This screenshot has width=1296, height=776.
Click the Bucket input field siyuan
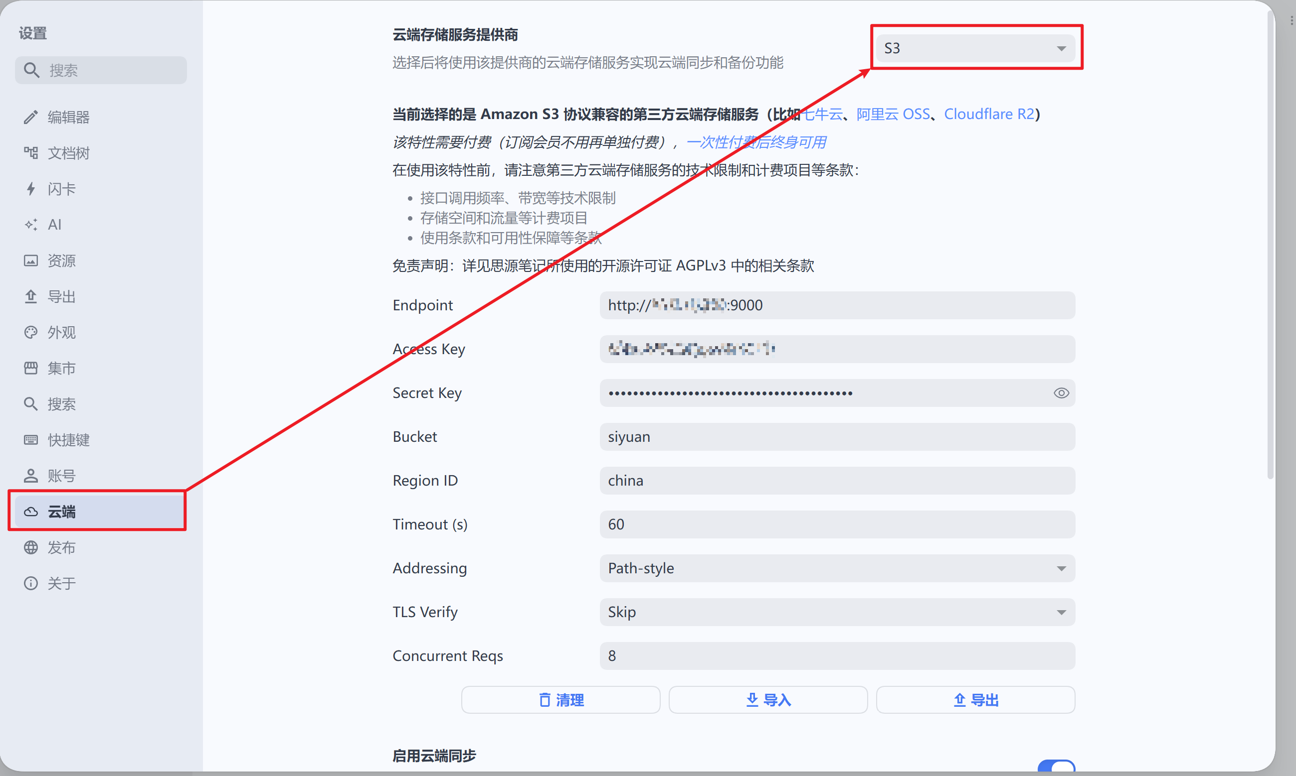837,437
